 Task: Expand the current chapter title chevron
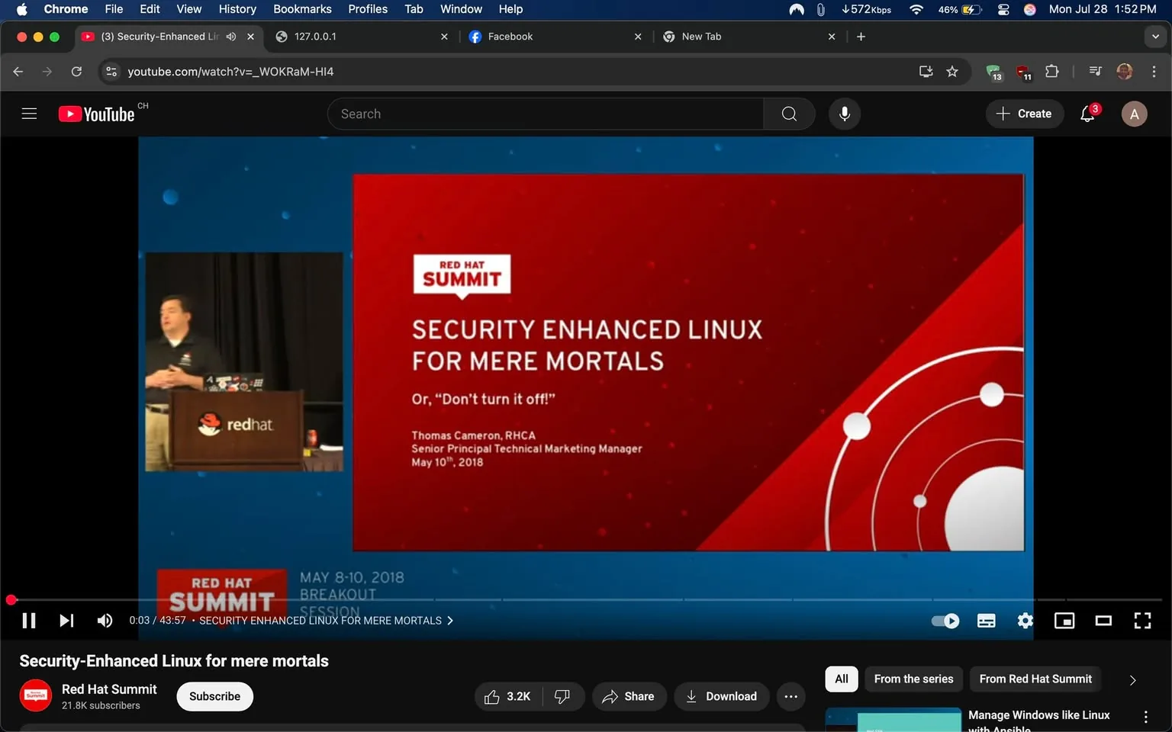(449, 620)
